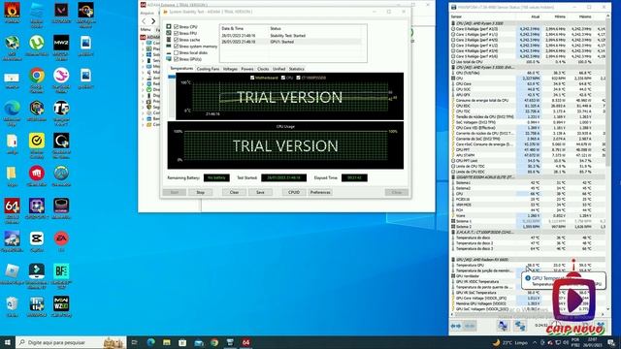Collapse the first CPU [#0] AMD Ryzen group
Viewport: 621px width, 349px height.
(x=453, y=23)
